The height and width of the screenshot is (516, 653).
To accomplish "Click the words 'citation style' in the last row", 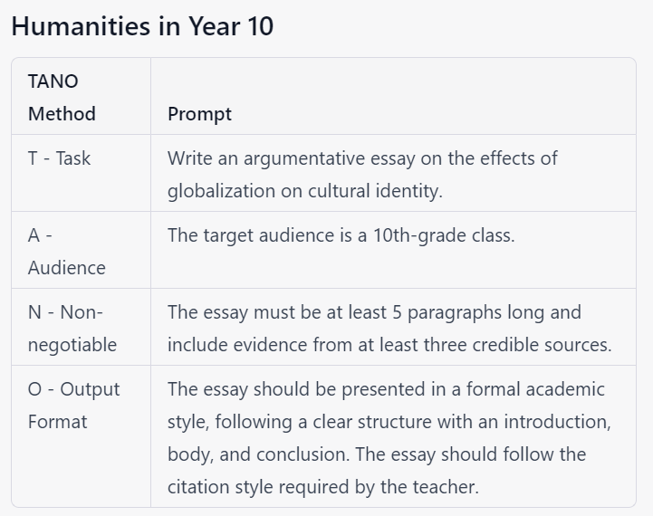I will click(x=218, y=487).
